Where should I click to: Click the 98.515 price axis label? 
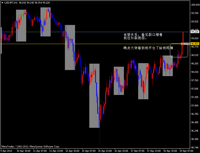[195, 55]
